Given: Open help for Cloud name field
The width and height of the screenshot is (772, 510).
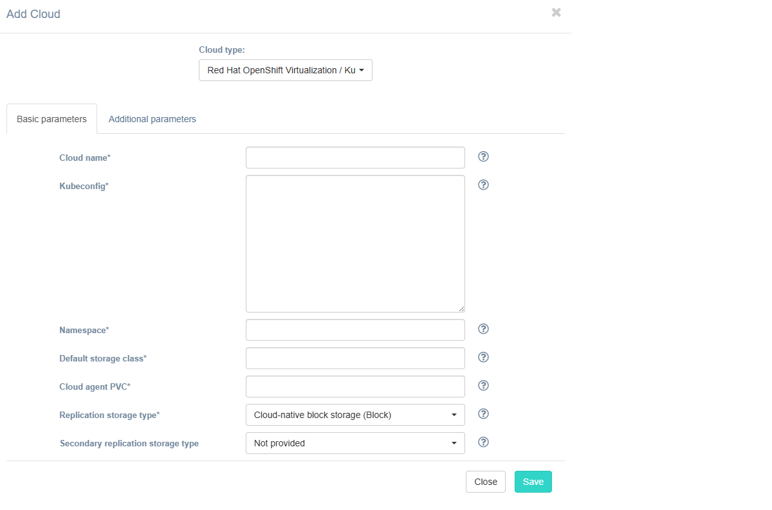Looking at the screenshot, I should 484,157.
